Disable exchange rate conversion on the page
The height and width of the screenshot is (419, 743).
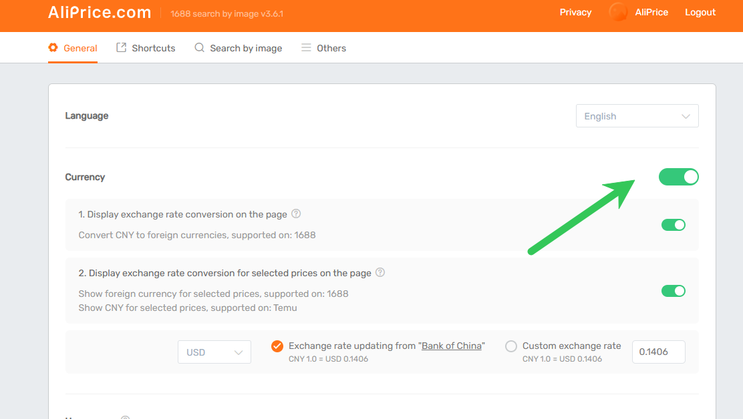(x=673, y=225)
